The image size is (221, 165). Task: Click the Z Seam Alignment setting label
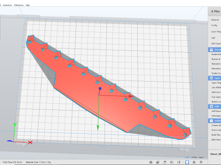click(x=216, y=126)
